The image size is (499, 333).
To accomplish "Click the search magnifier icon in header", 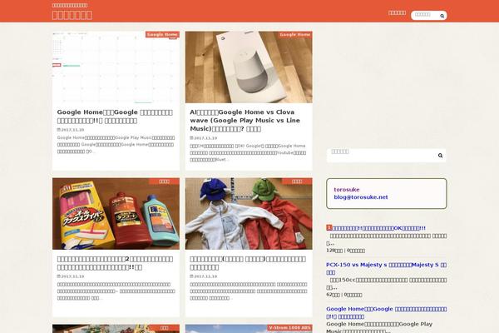I will click(x=442, y=16).
